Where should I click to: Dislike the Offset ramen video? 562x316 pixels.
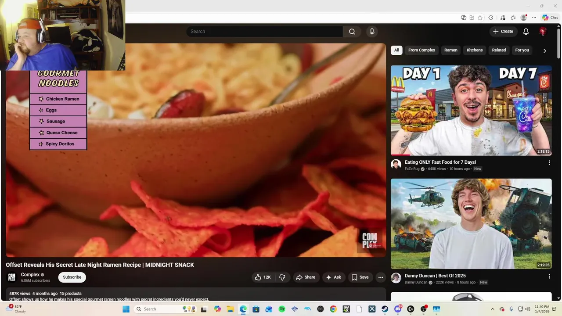(x=282, y=277)
